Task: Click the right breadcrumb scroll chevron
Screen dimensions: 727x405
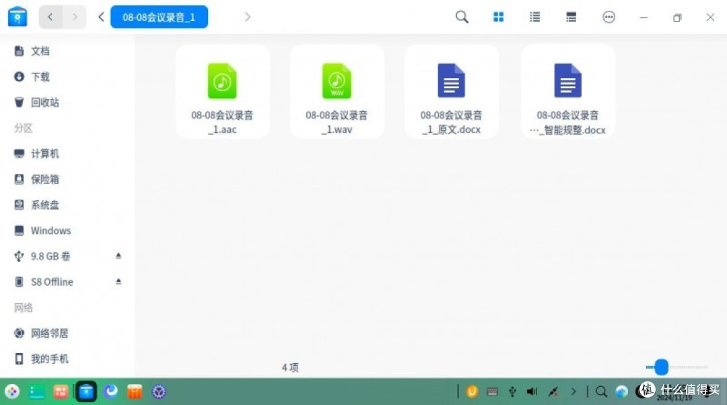Action: pyautogui.click(x=248, y=17)
